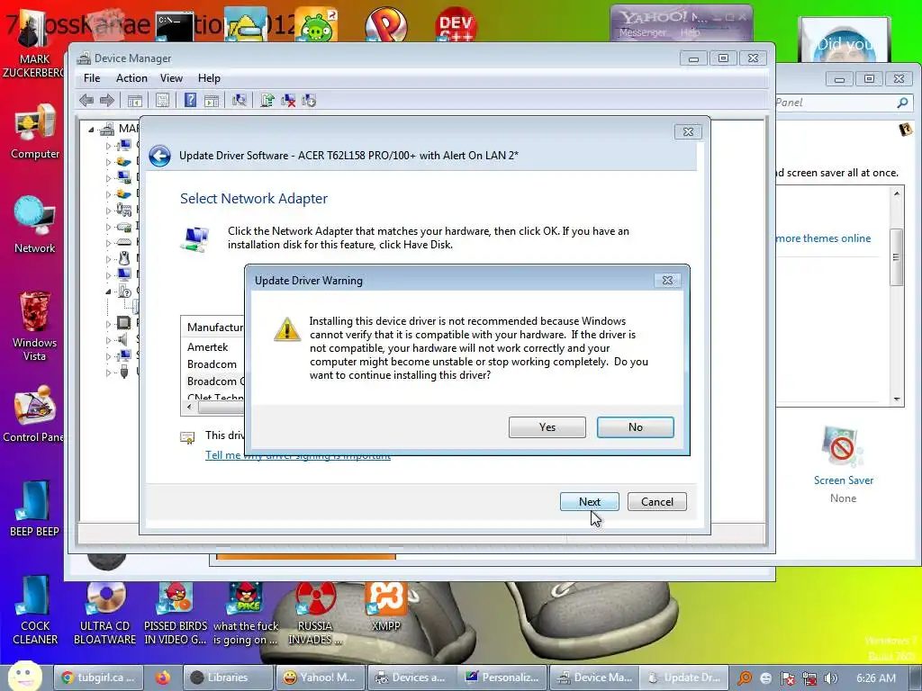Click the taskbar clock showing 6:26 AM
This screenshot has width=922, height=691.
(875, 678)
